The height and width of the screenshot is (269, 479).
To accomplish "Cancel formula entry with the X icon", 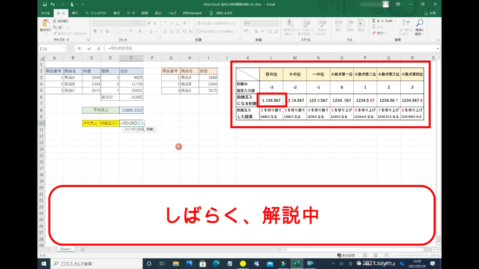I will pyautogui.click(x=79, y=48).
